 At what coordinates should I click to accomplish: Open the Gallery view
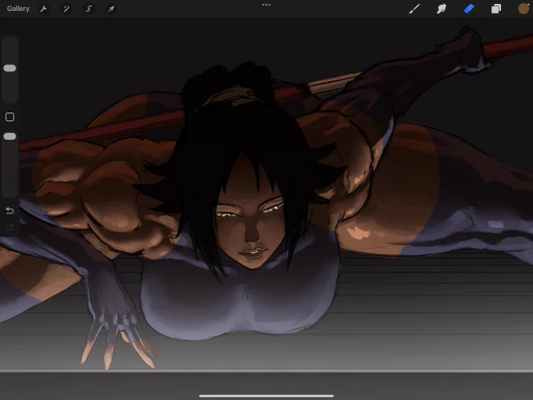pos(18,9)
